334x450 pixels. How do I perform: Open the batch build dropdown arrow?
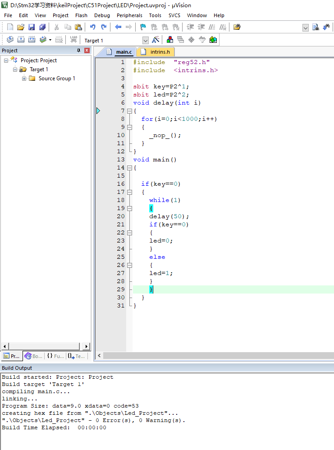[50, 40]
